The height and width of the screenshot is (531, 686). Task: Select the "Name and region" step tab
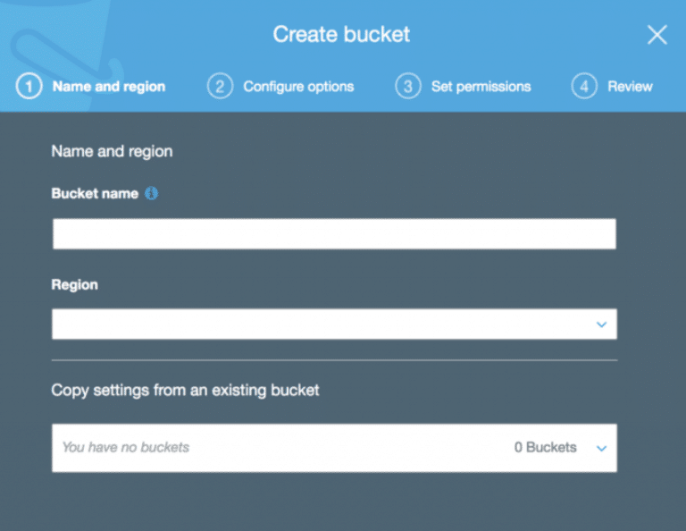pos(108,87)
